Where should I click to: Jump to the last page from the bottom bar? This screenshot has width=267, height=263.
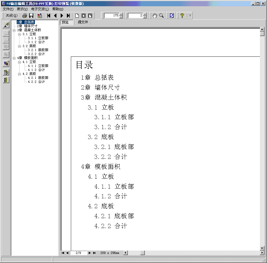coord(94,253)
